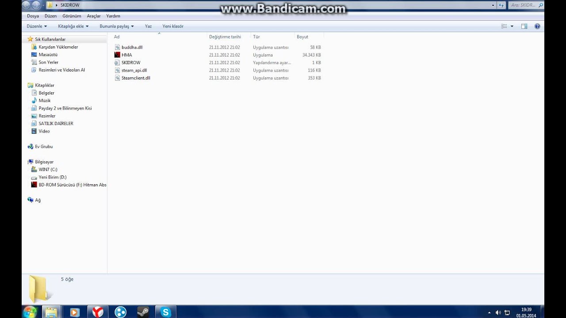The width and height of the screenshot is (566, 318).
Task: Refresh the folder view
Action: (x=501, y=5)
